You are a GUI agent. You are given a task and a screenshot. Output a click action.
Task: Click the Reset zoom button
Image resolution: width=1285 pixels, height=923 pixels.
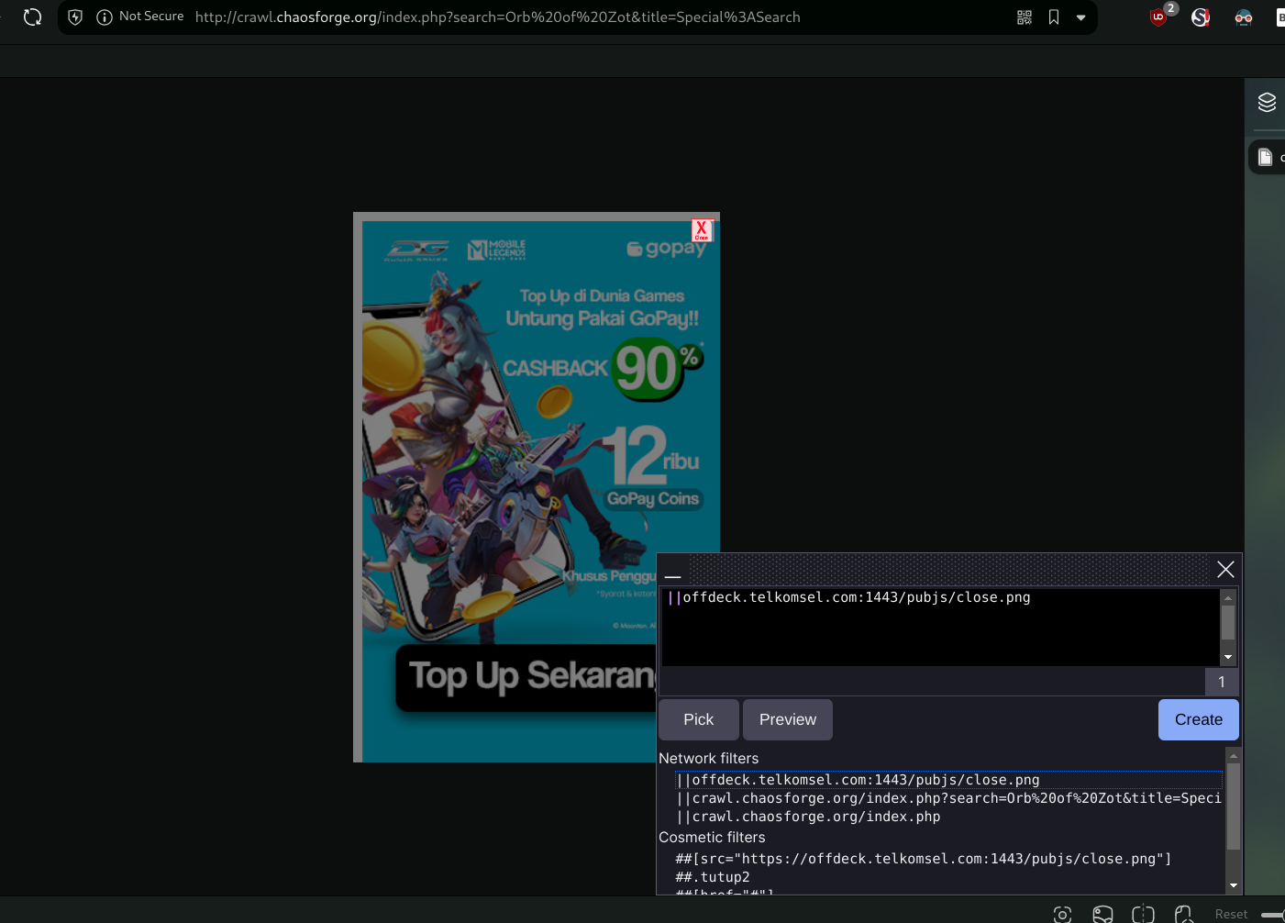coord(1231,914)
